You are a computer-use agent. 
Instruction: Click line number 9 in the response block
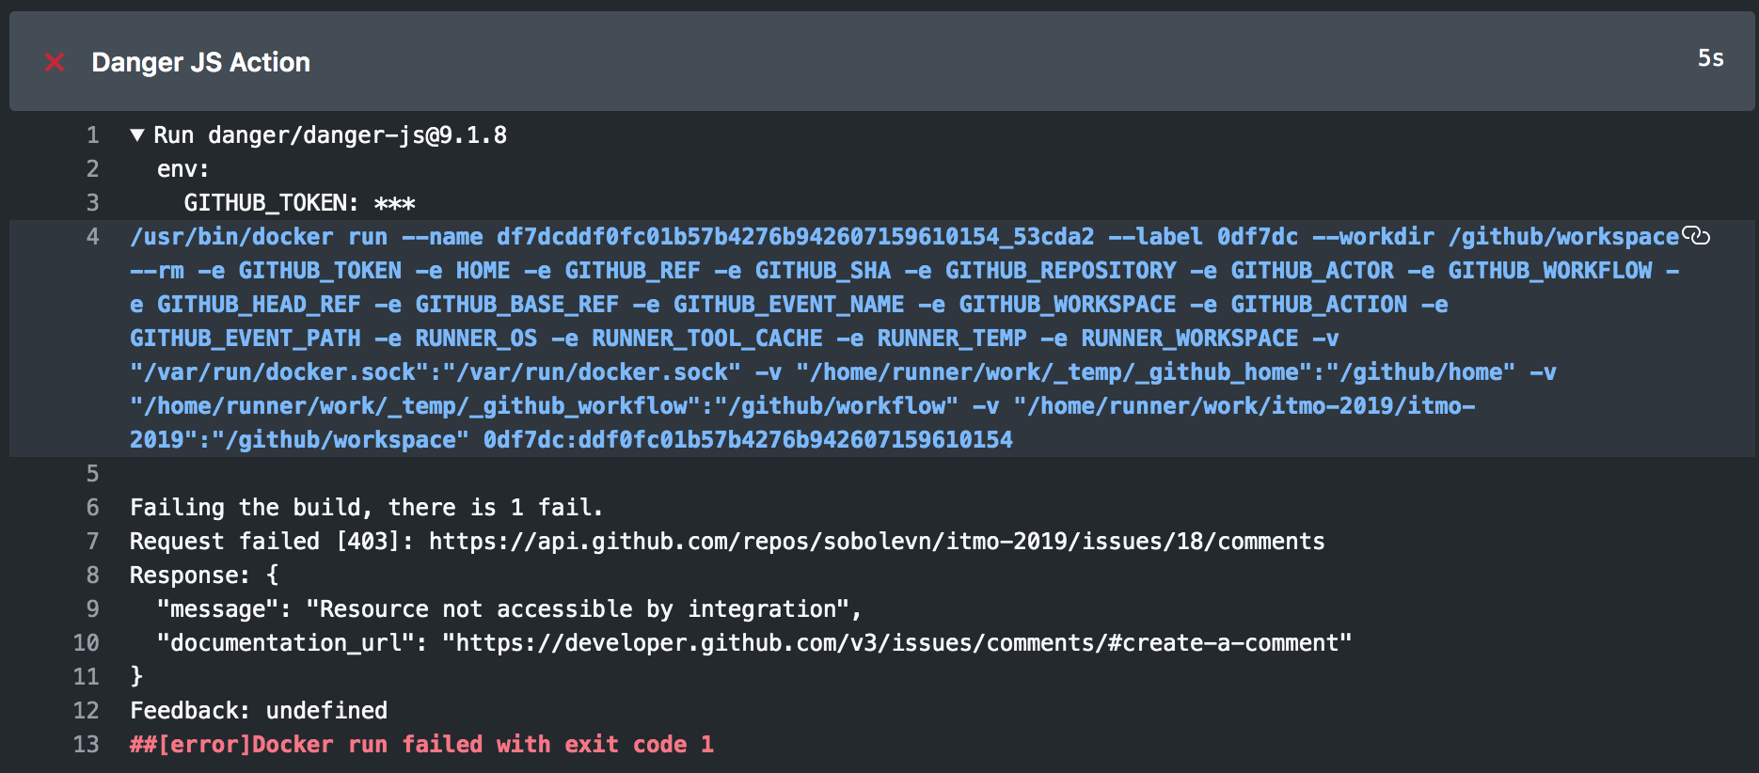pos(91,608)
